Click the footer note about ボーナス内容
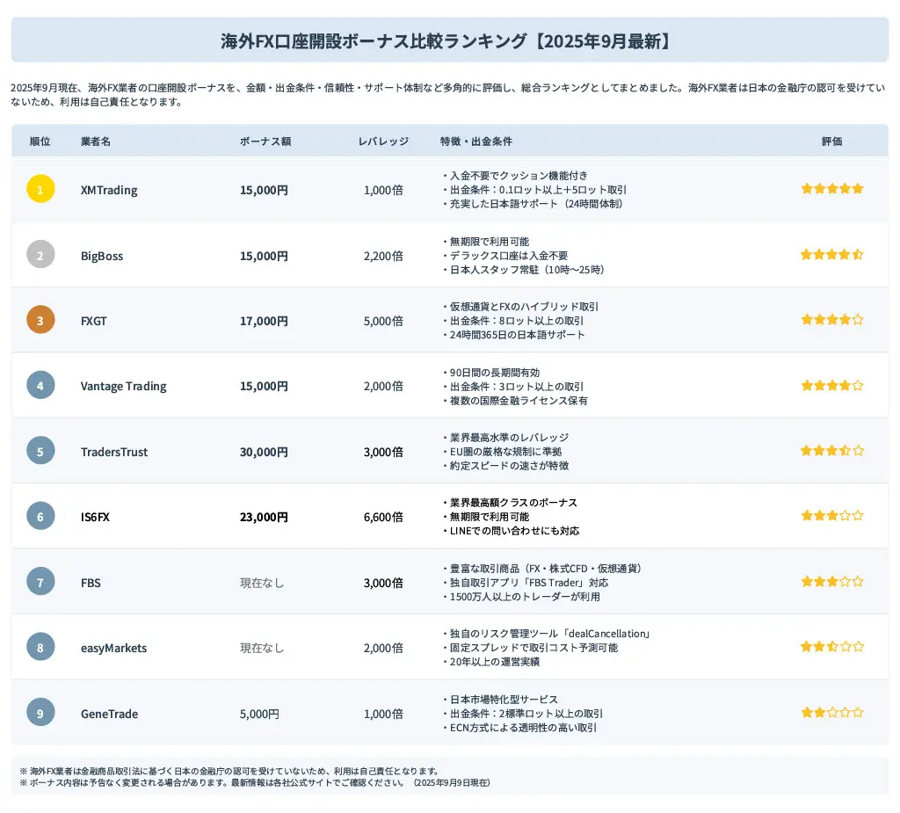Screen dimensions: 900x813 pos(255,782)
